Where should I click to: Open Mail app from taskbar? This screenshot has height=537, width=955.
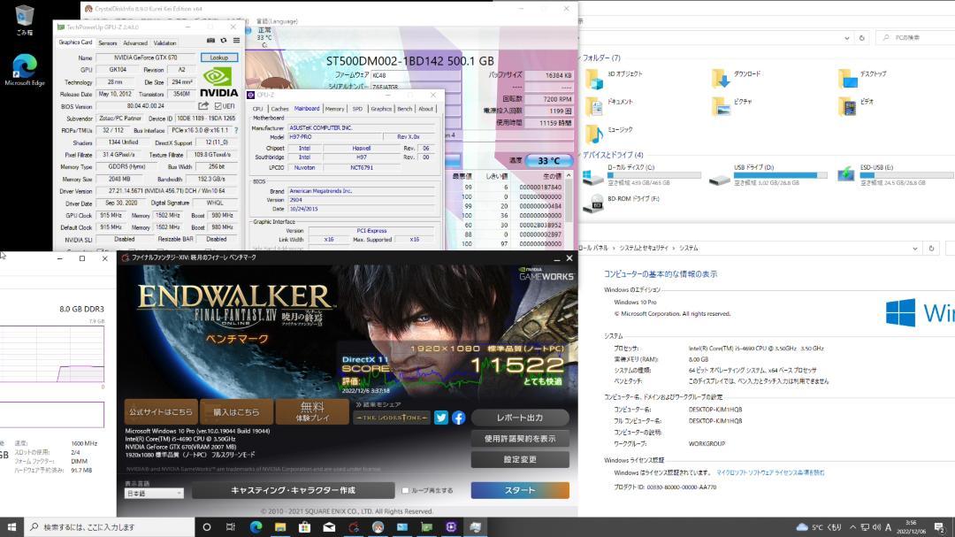[329, 526]
